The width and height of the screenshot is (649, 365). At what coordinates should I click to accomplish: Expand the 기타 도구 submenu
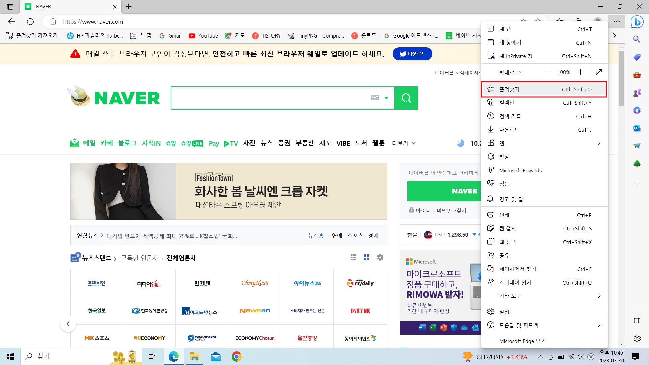coord(599,296)
